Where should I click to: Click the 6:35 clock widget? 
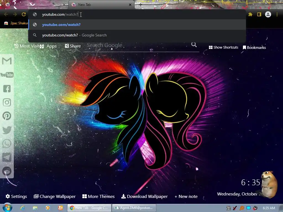pos(250,182)
